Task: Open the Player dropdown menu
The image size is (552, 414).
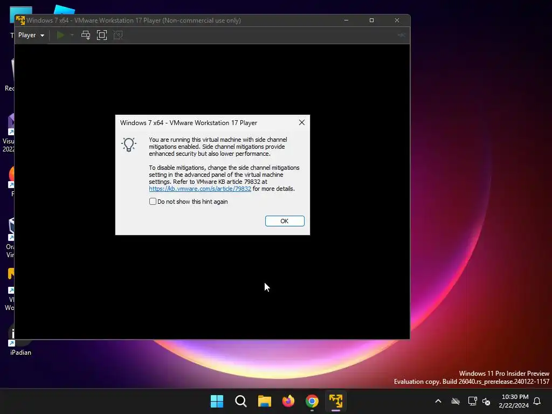Action: tap(31, 35)
